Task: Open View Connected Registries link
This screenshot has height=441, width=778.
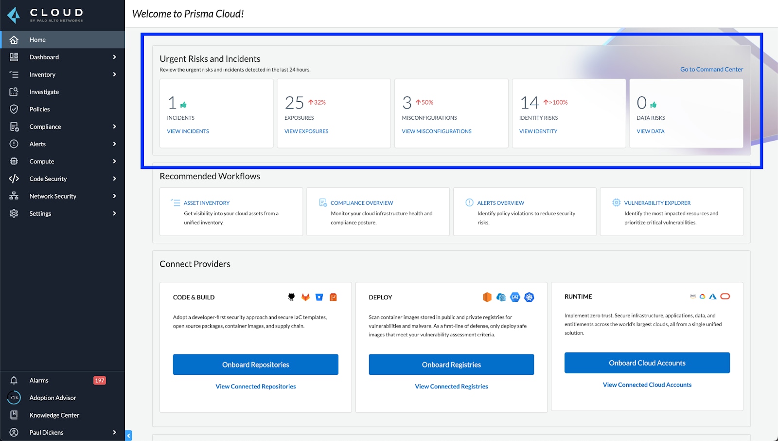Action: point(451,386)
